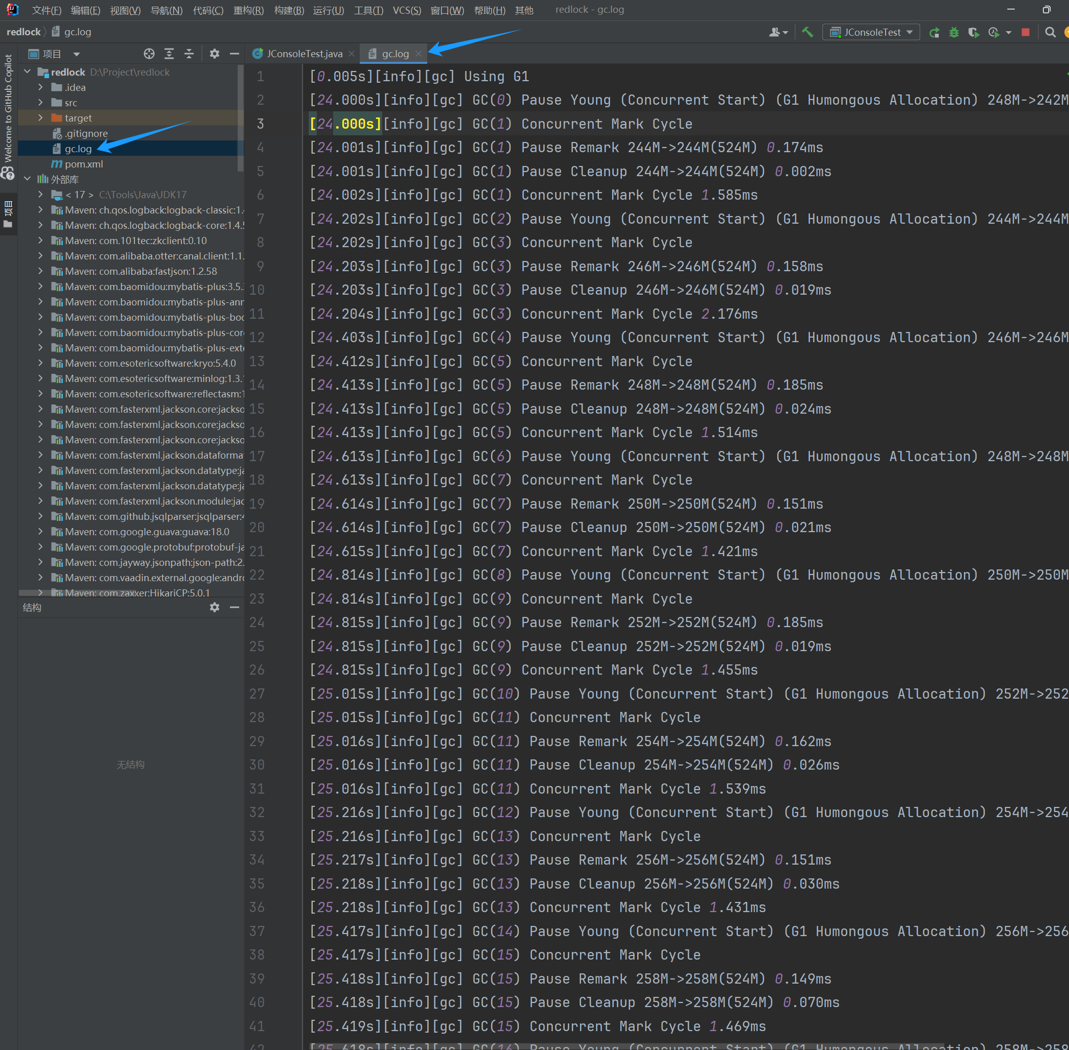Expand the .idea folder
The image size is (1069, 1050).
[x=40, y=87]
